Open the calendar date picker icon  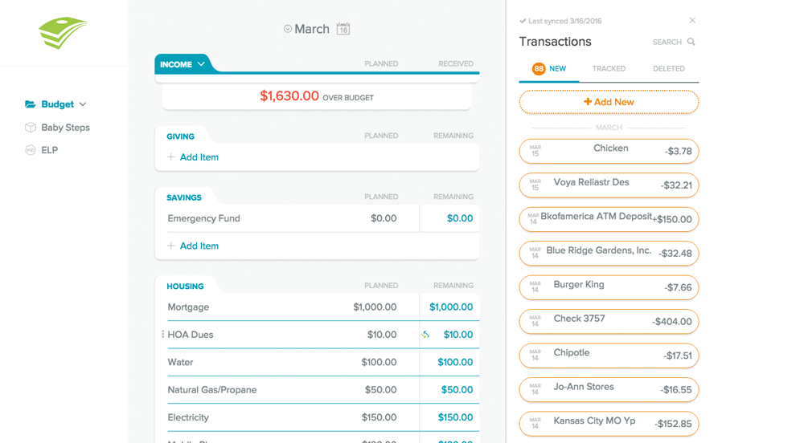pyautogui.click(x=343, y=29)
